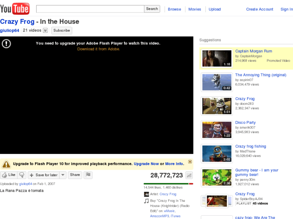293x219 pixels.
Task: Open the AmazonMP3 purchase link
Action: coord(159,216)
